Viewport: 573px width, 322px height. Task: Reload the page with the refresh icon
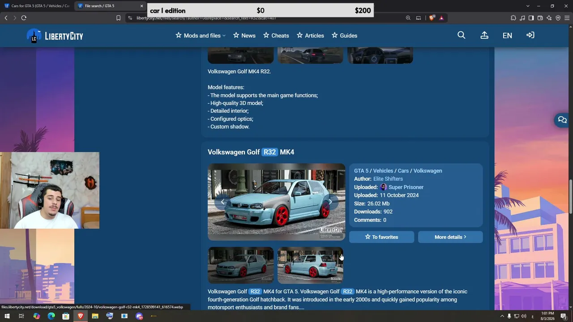tap(24, 18)
